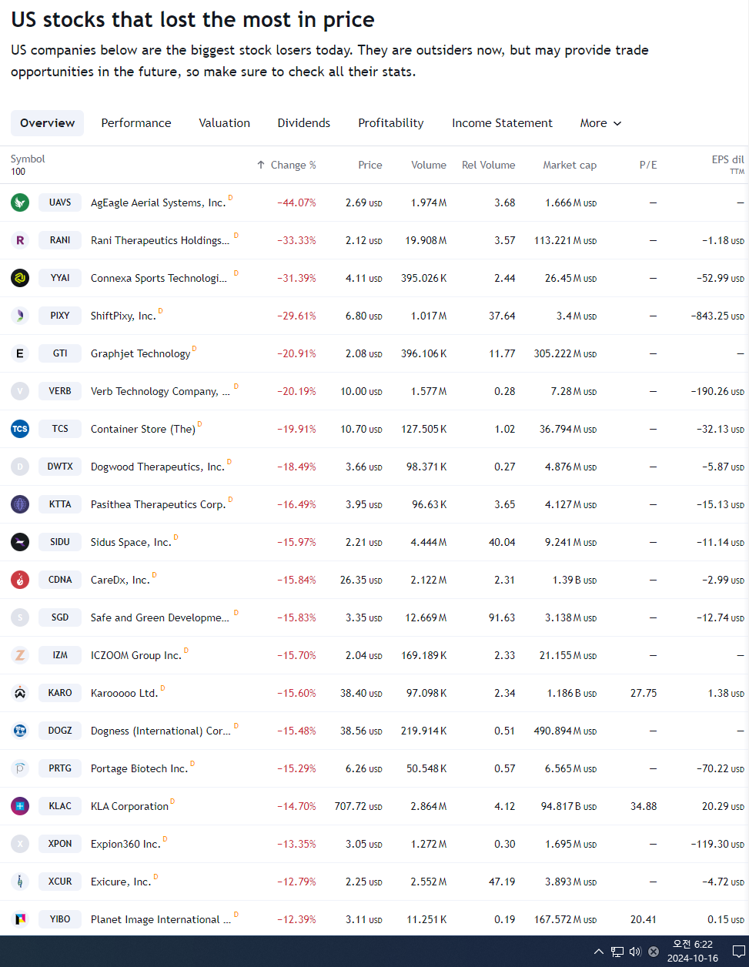749x967 pixels.
Task: Sort by Rel Volume column header
Action: 488,165
